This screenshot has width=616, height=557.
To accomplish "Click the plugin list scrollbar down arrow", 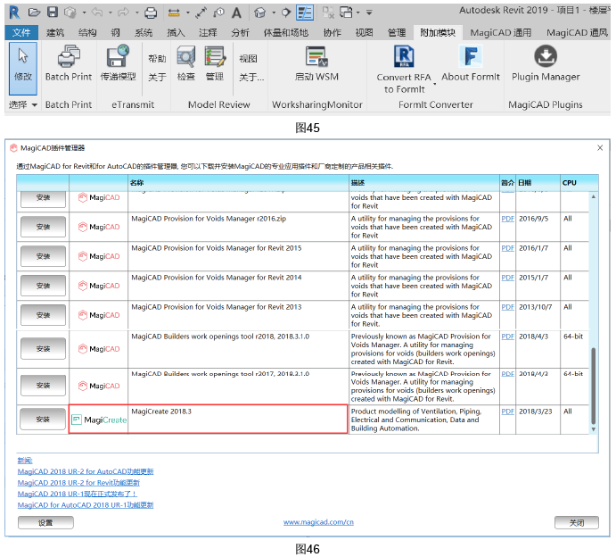I will (x=593, y=429).
